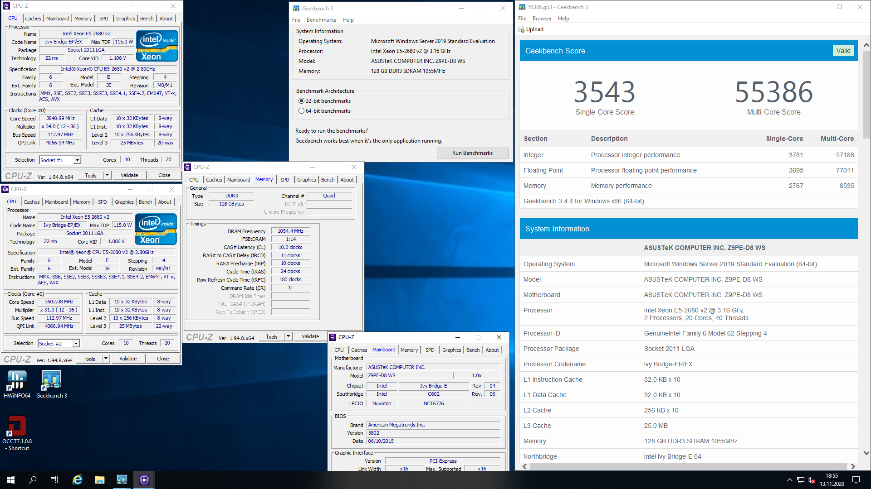Open the Socket #2 selection dropdown
This screenshot has height=489, width=871.
tap(76, 344)
